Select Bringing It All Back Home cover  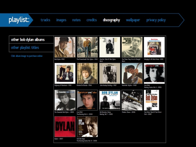(154, 47)
